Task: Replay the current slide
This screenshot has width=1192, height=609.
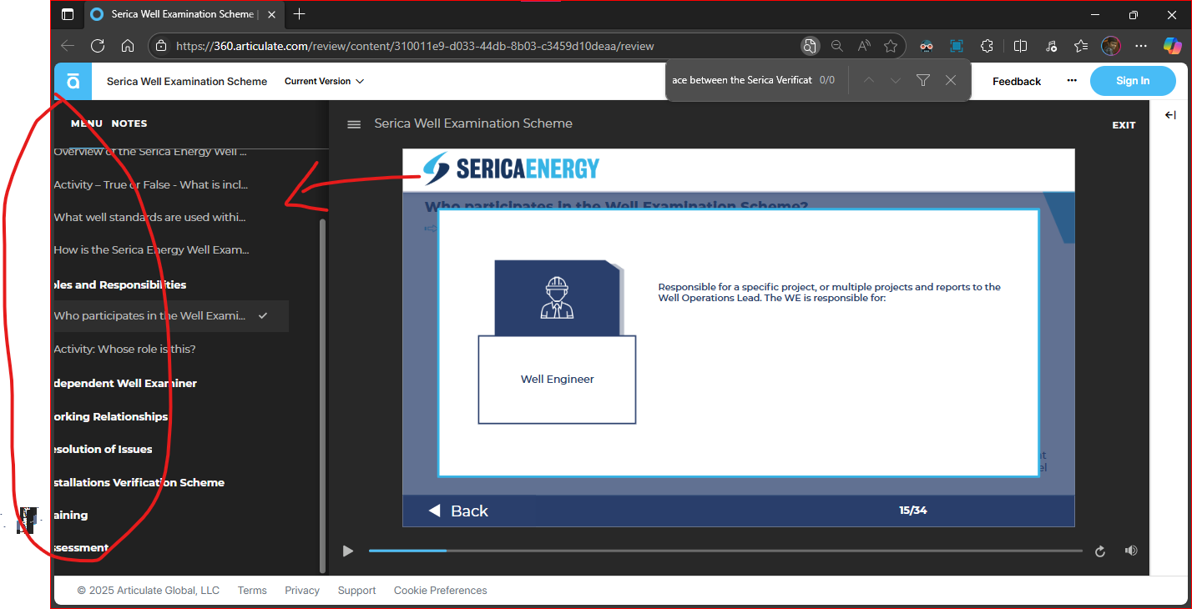Action: point(1100,551)
